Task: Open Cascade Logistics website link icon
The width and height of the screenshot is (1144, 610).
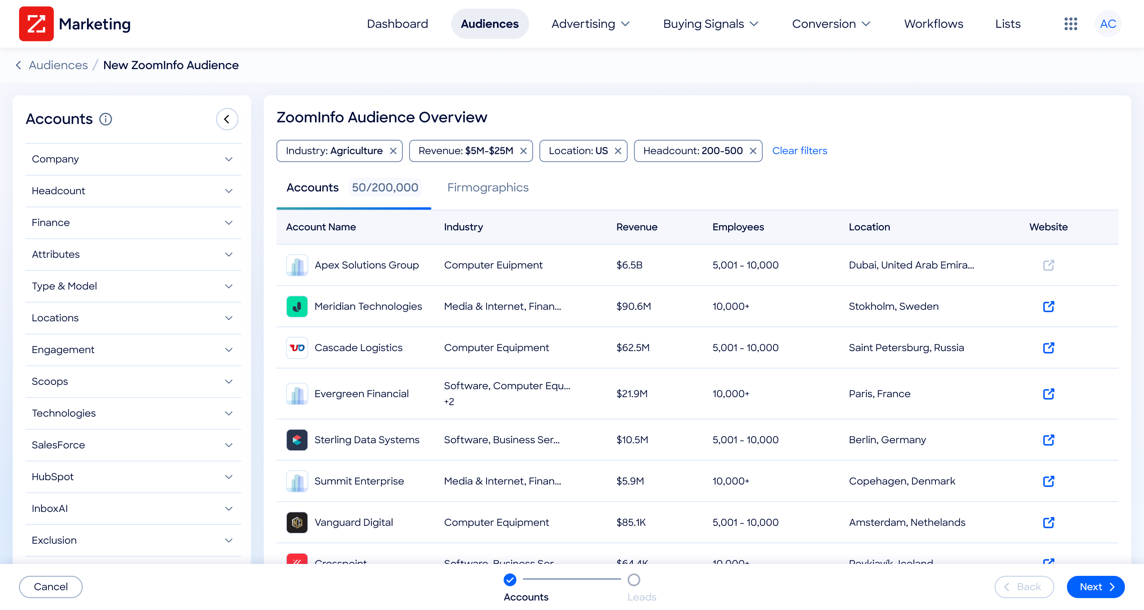Action: pyautogui.click(x=1048, y=347)
